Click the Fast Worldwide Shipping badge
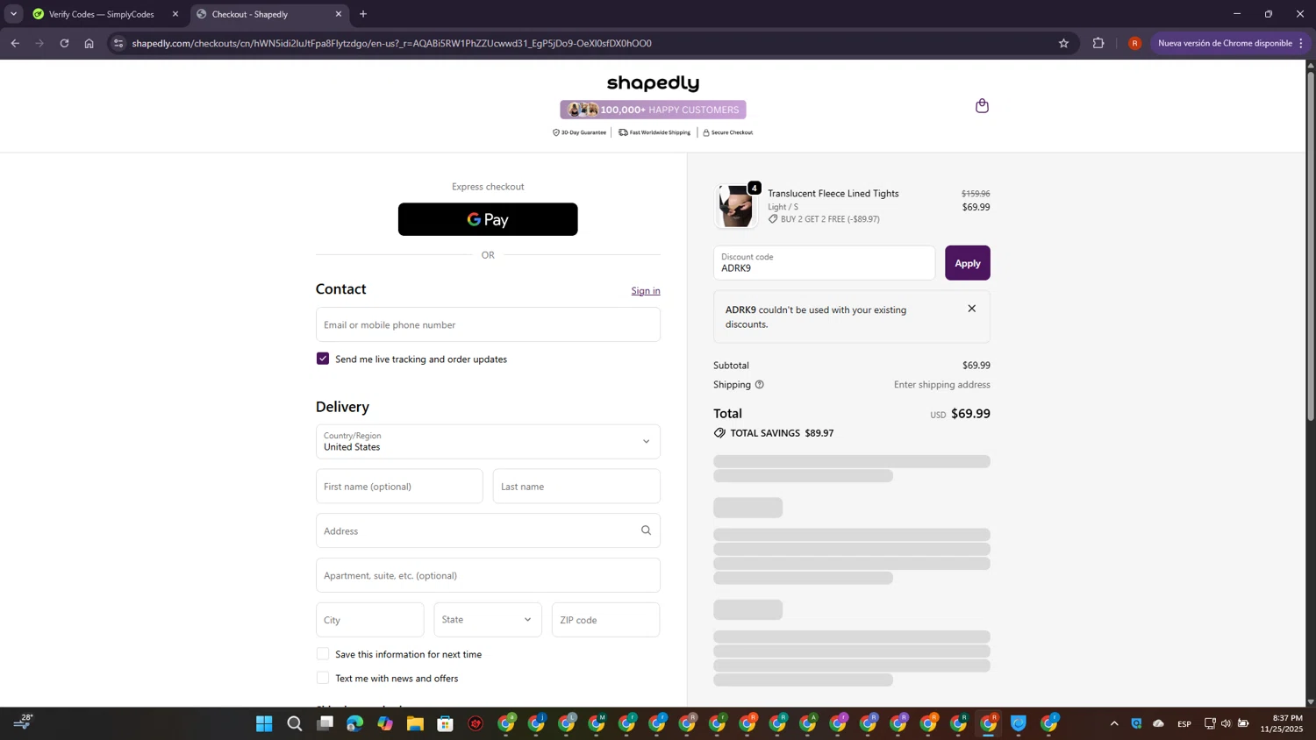 click(x=654, y=132)
